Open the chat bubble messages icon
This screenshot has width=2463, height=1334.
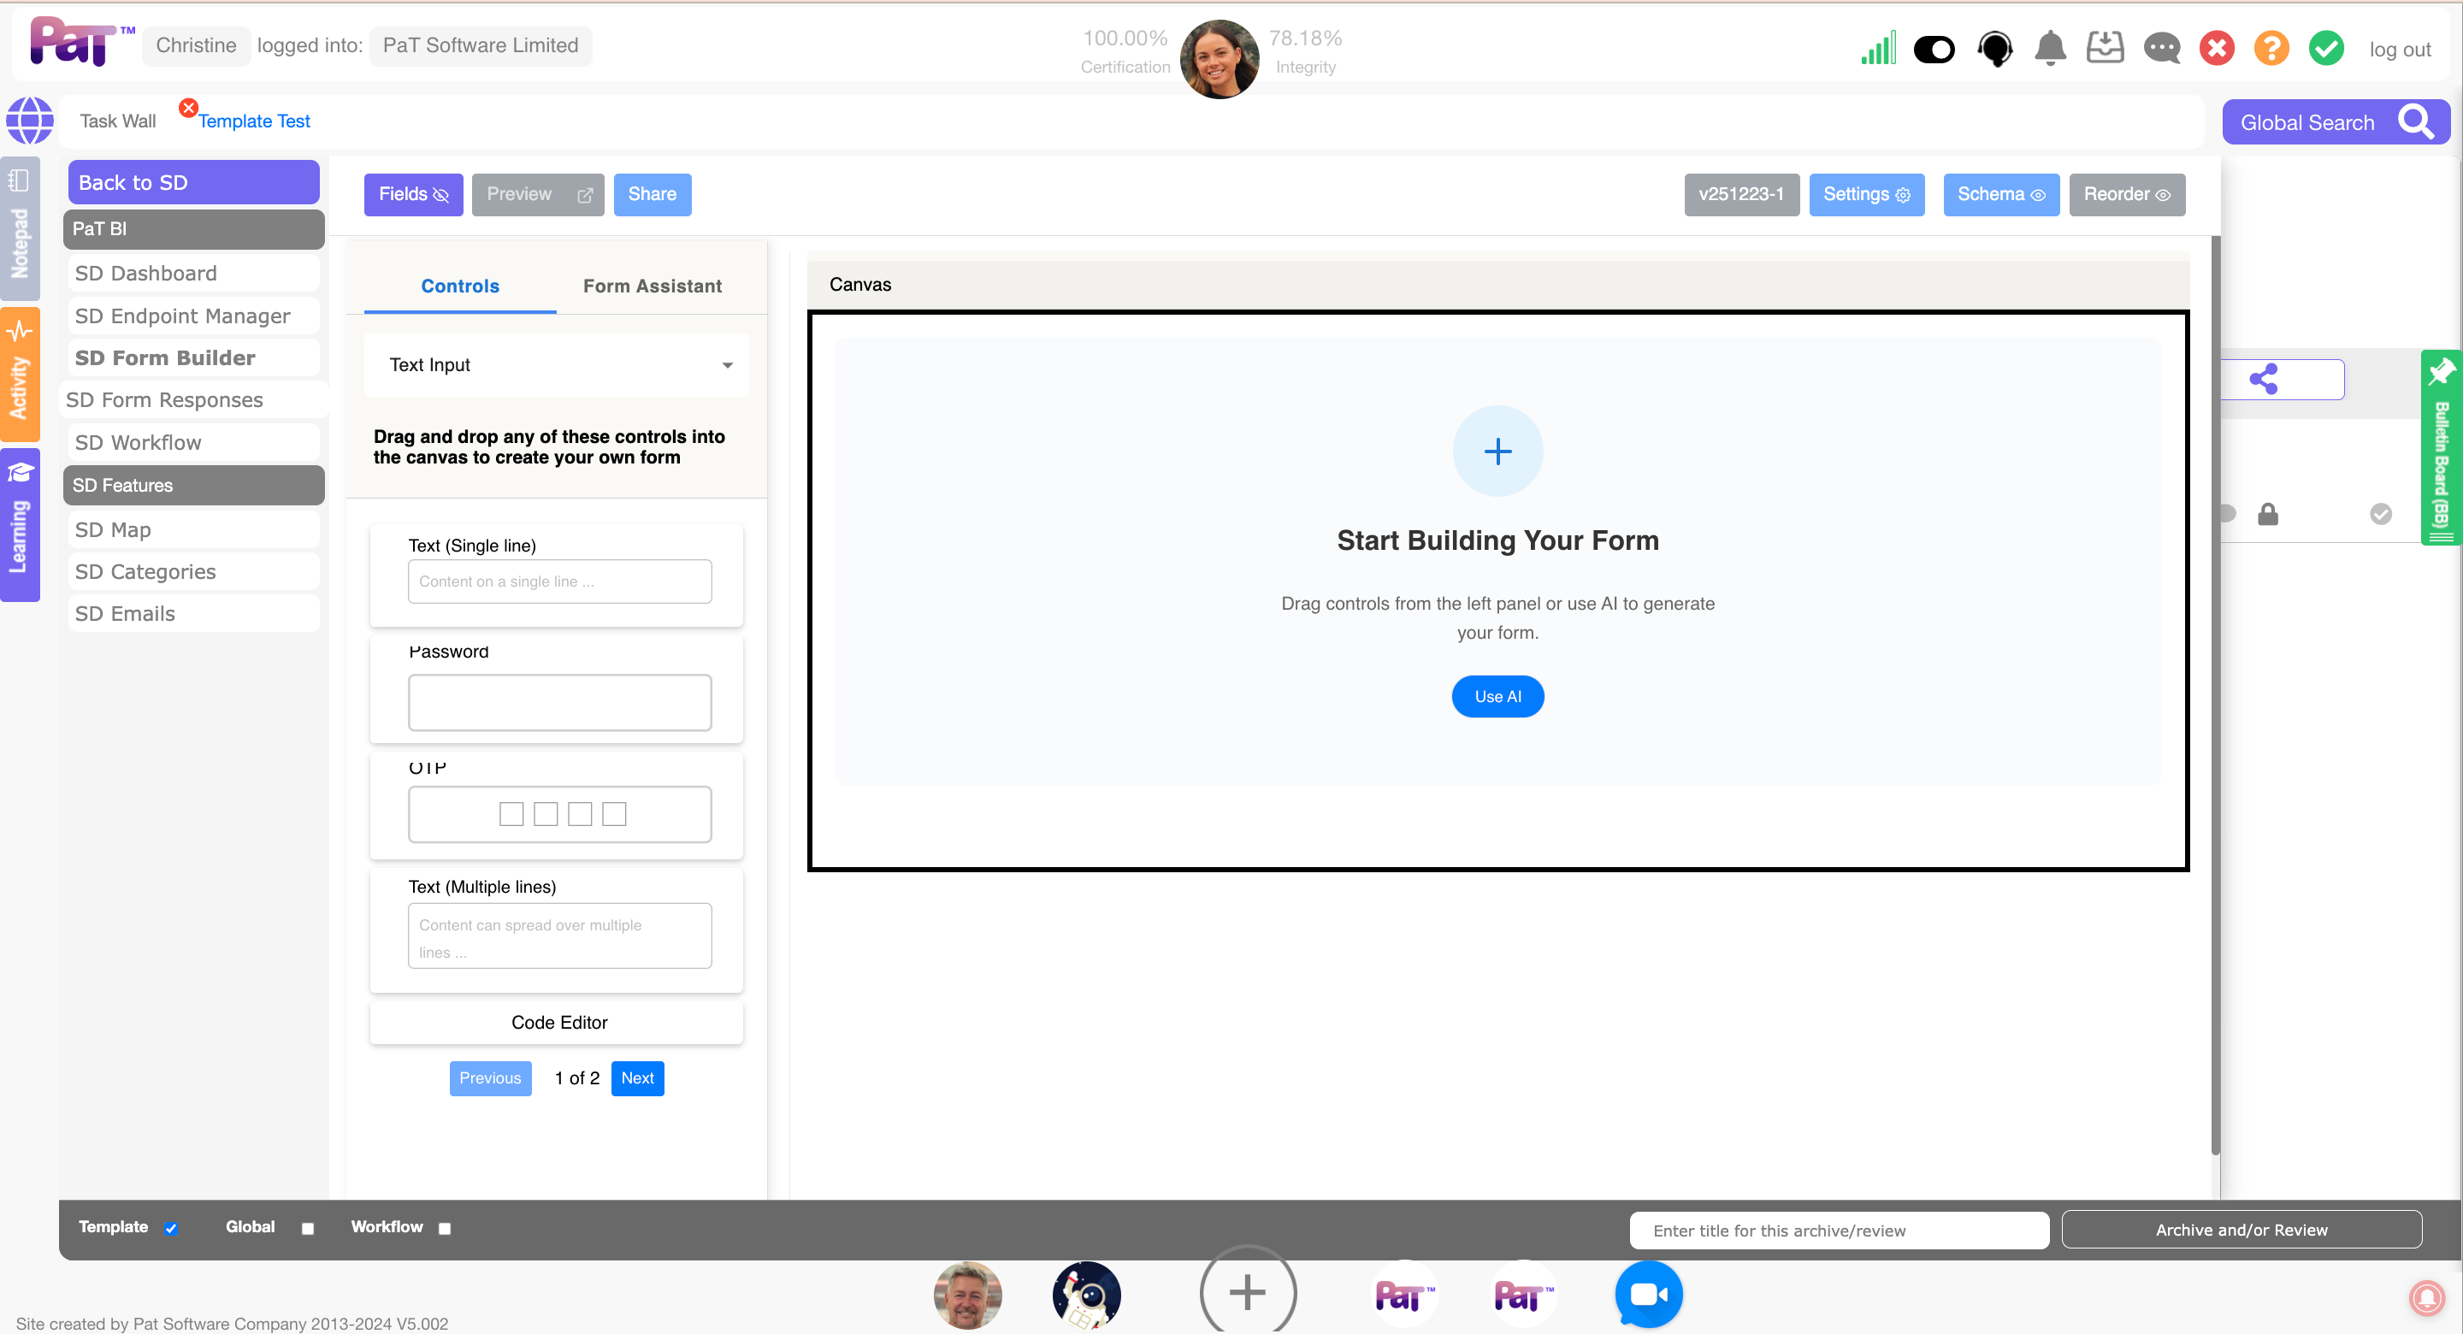tap(2161, 48)
